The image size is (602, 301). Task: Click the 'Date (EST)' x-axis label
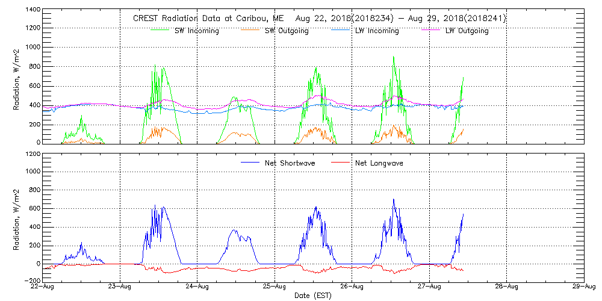coord(313,296)
